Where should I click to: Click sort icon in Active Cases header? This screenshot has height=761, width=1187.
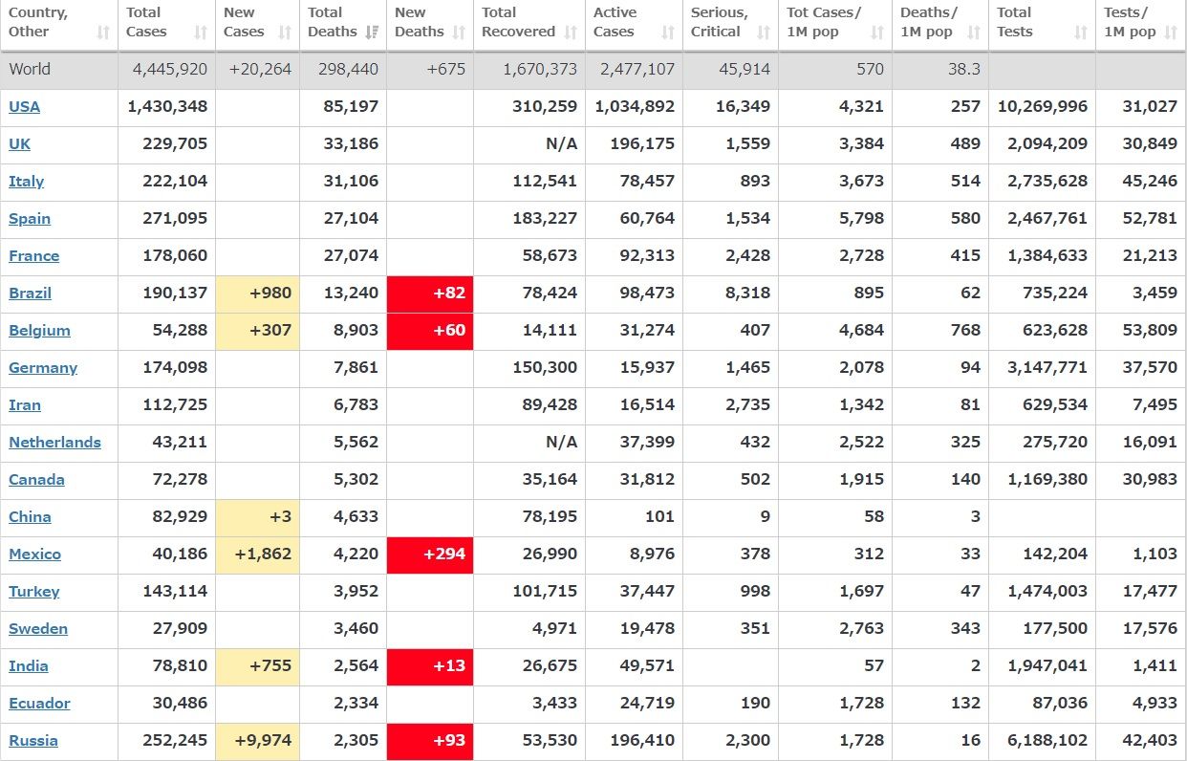[668, 33]
